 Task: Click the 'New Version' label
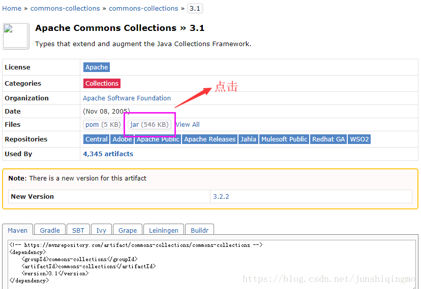(x=32, y=197)
